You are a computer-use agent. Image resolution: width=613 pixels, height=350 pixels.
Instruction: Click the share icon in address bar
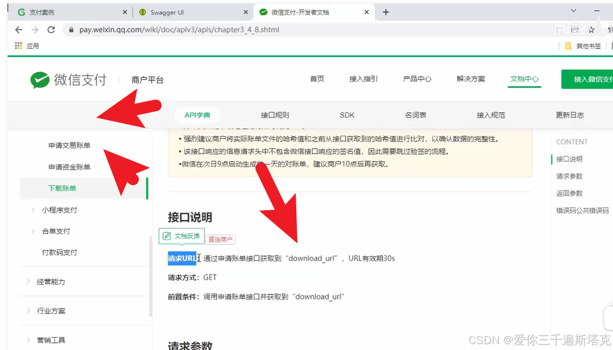(x=575, y=30)
